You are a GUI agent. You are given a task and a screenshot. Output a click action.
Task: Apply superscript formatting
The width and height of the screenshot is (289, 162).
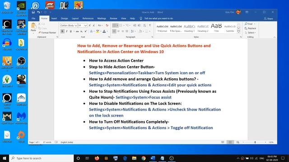86,31
